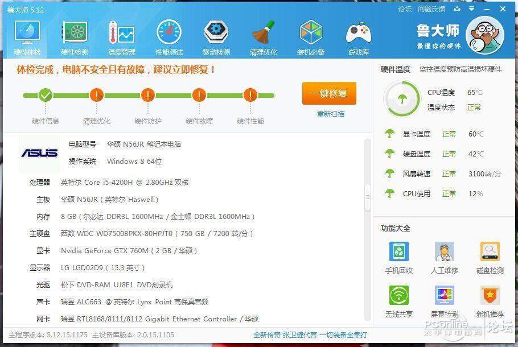Open the 屏幕检测 screen test tool
This screenshot has height=347, width=518.
[x=445, y=301]
